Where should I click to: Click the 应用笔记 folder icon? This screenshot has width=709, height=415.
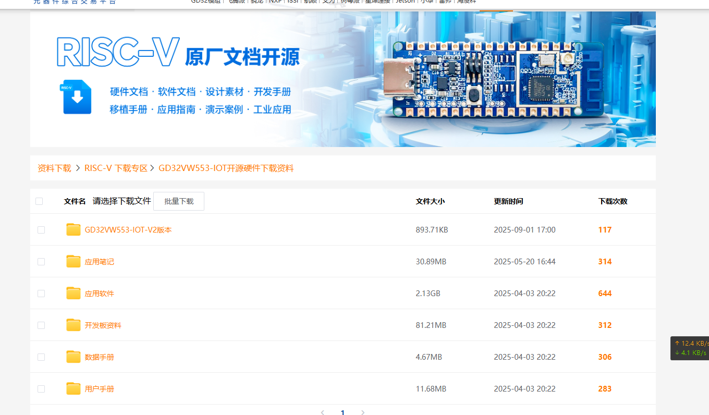74,262
